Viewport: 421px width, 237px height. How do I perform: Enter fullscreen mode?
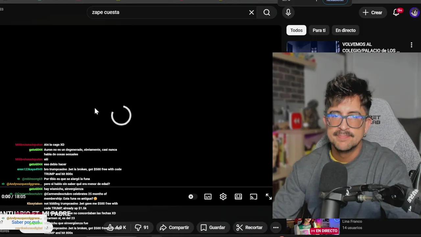(269, 197)
